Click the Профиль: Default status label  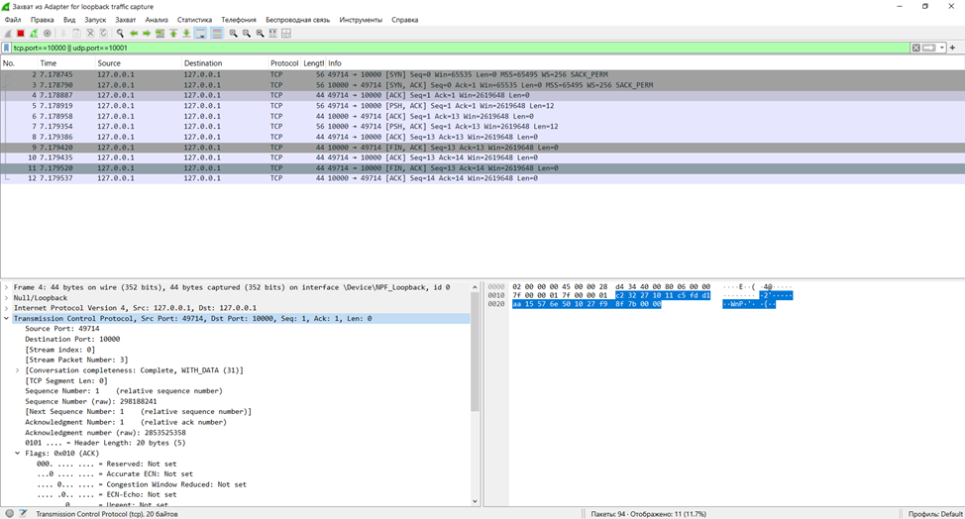click(935, 513)
